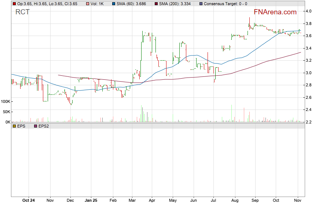Click the Oct 24 date axis label
The image size is (315, 208).
pos(29,200)
